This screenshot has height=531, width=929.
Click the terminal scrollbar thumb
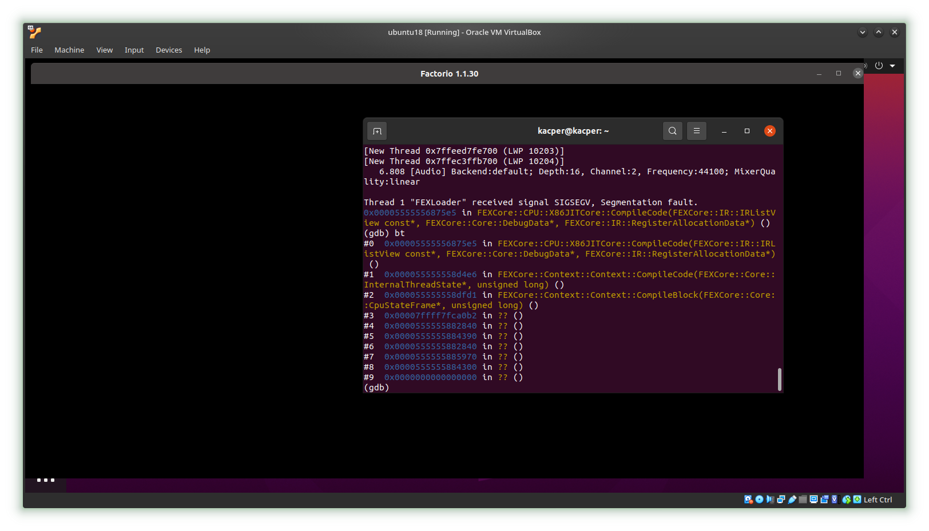[780, 380]
